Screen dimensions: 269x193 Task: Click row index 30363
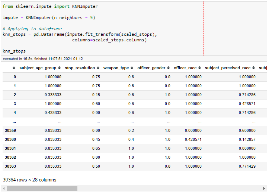tap(10, 166)
